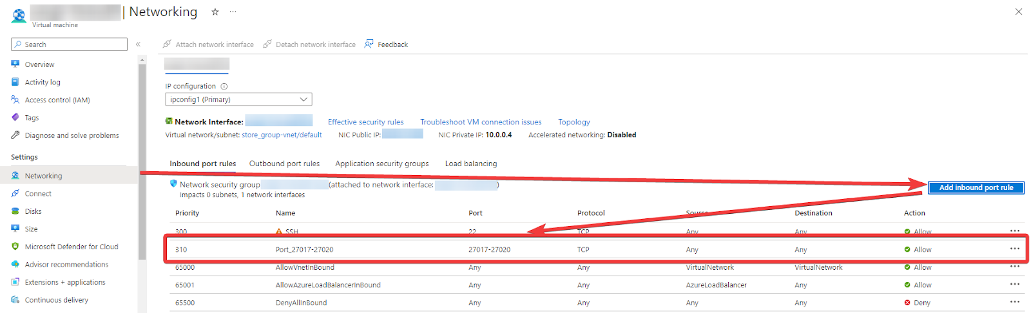Expand the ipconfig1 (Primary) dropdown

(x=238, y=99)
